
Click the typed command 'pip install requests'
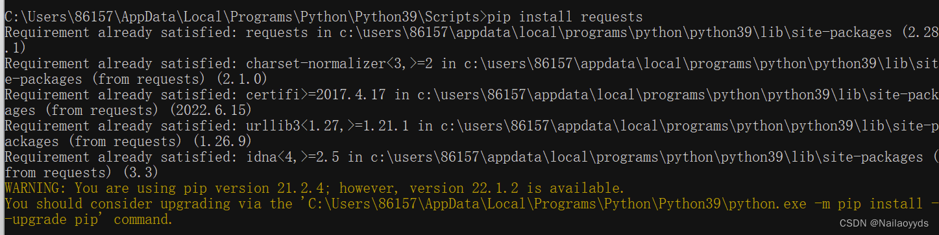pyautogui.click(x=565, y=16)
